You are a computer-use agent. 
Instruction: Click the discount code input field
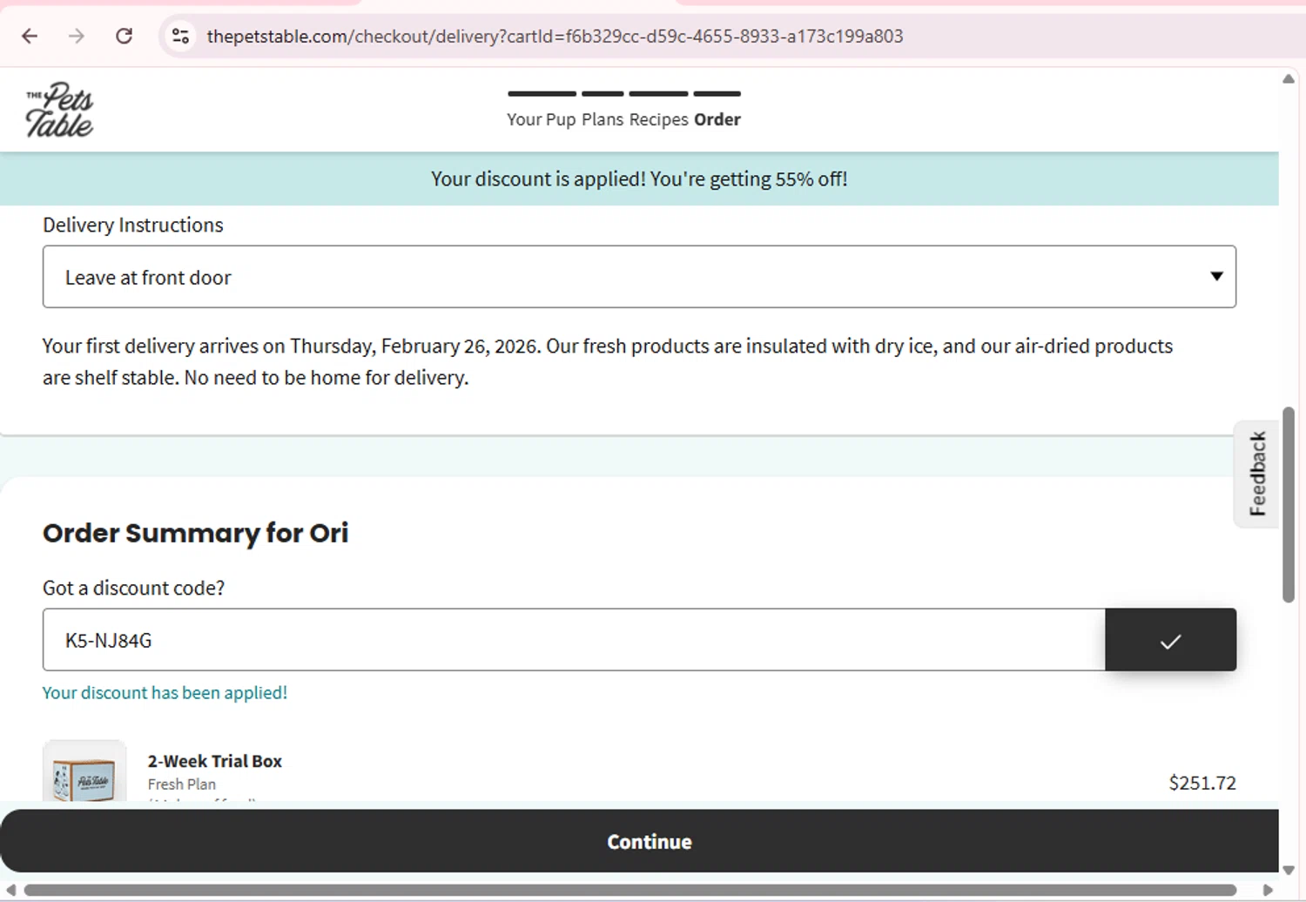pos(574,640)
